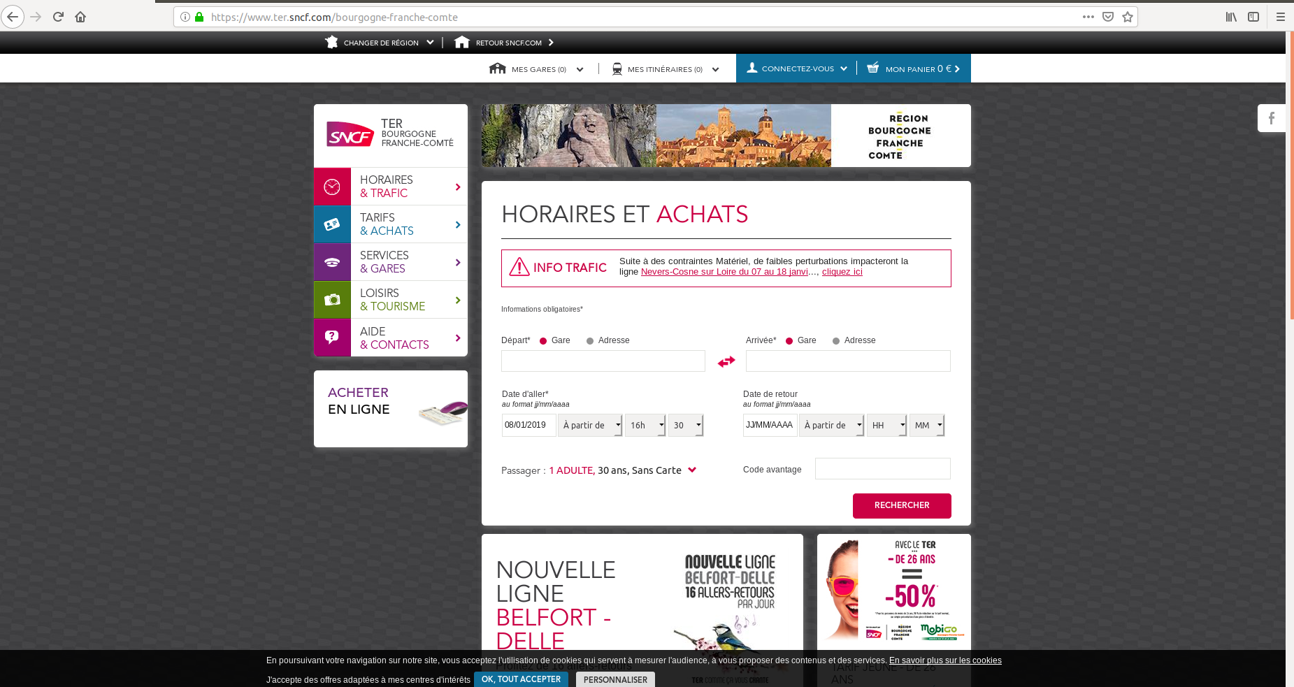Open Loisirs & Tourisme camera icon
This screenshot has height=687, width=1294.
[x=332, y=299]
